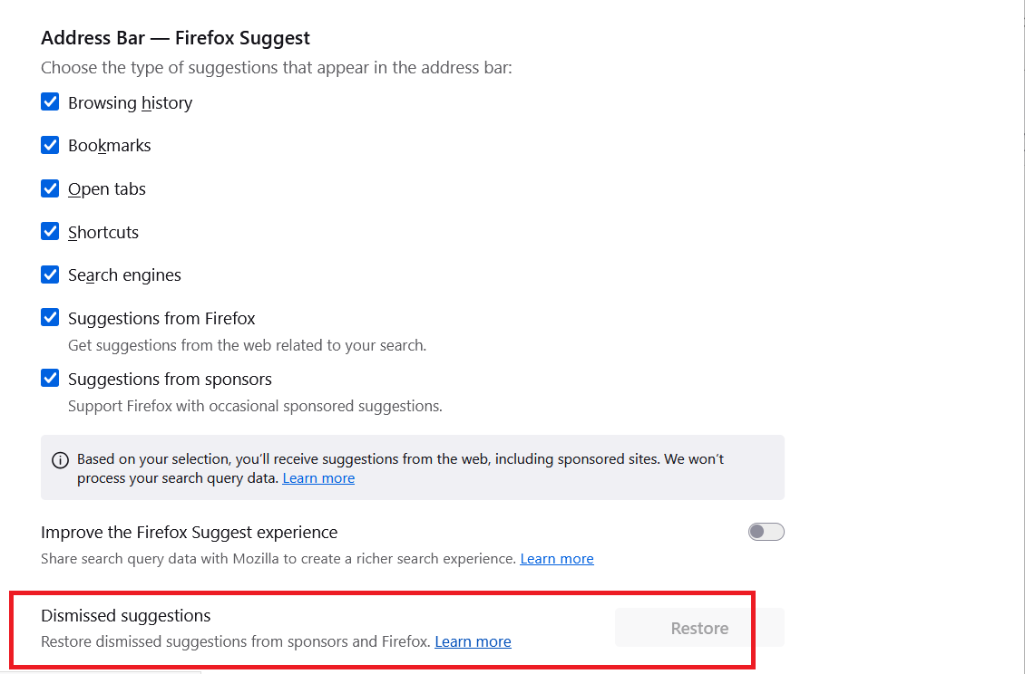1025x674 pixels.
Task: Open Learn more about dismissed suggestions
Action: pos(473,640)
